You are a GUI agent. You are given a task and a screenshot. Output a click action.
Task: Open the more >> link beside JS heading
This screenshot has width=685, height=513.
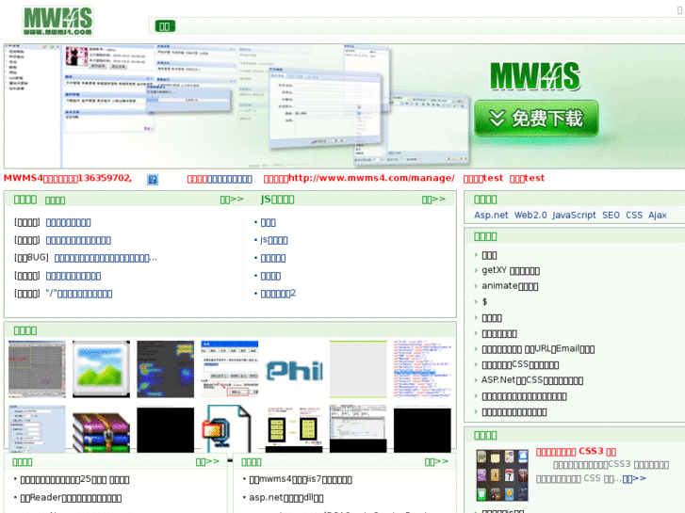click(x=433, y=200)
